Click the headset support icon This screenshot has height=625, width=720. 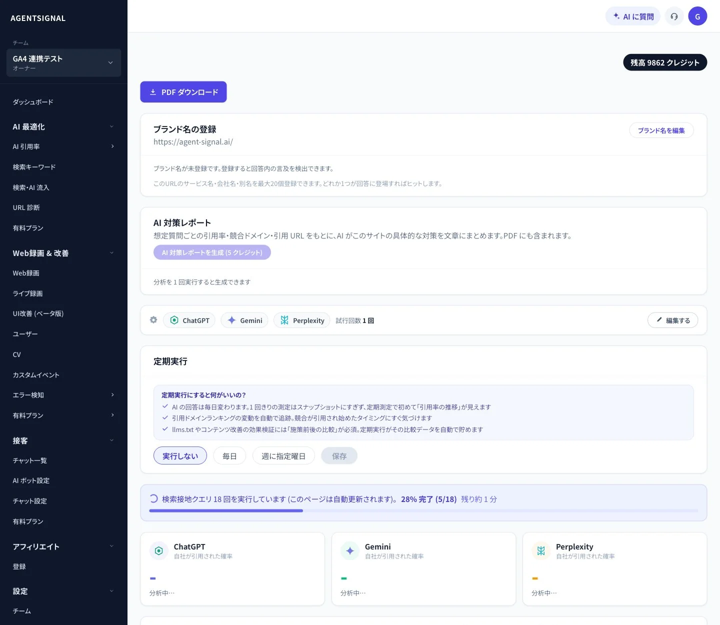point(674,16)
